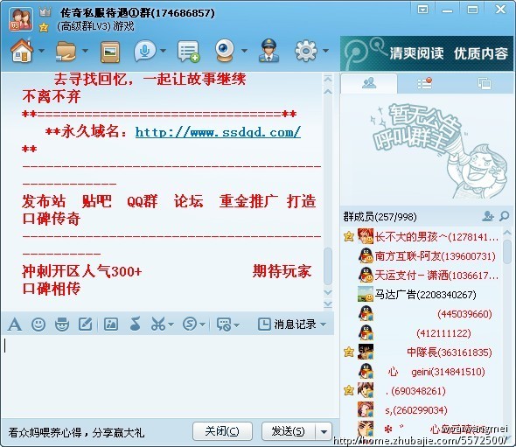This screenshot has width=516, height=447.
Task: Click the 清爽阅读 优质内容 banner
Action: (427, 53)
